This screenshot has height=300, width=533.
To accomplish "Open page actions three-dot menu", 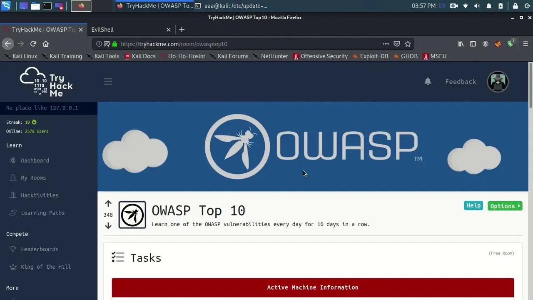I will [x=386, y=44].
